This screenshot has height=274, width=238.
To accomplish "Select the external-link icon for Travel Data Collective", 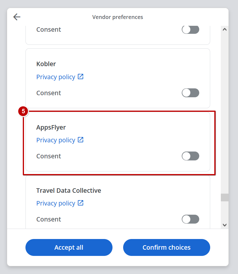I will [80, 203].
